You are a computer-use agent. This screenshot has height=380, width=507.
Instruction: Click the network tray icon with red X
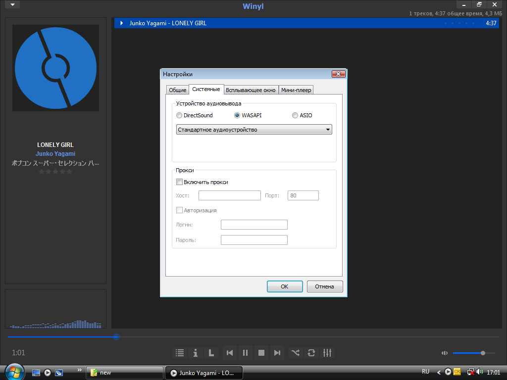471,372
